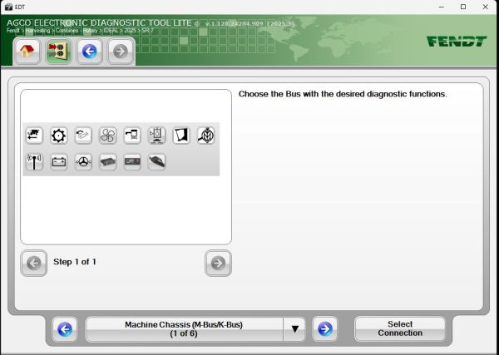The image size is (499, 355).
Task: Maximize the EDT window
Action: point(463,7)
